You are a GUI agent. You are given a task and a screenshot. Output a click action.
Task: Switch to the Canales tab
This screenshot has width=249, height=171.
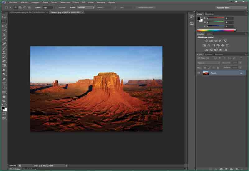tap(208, 55)
